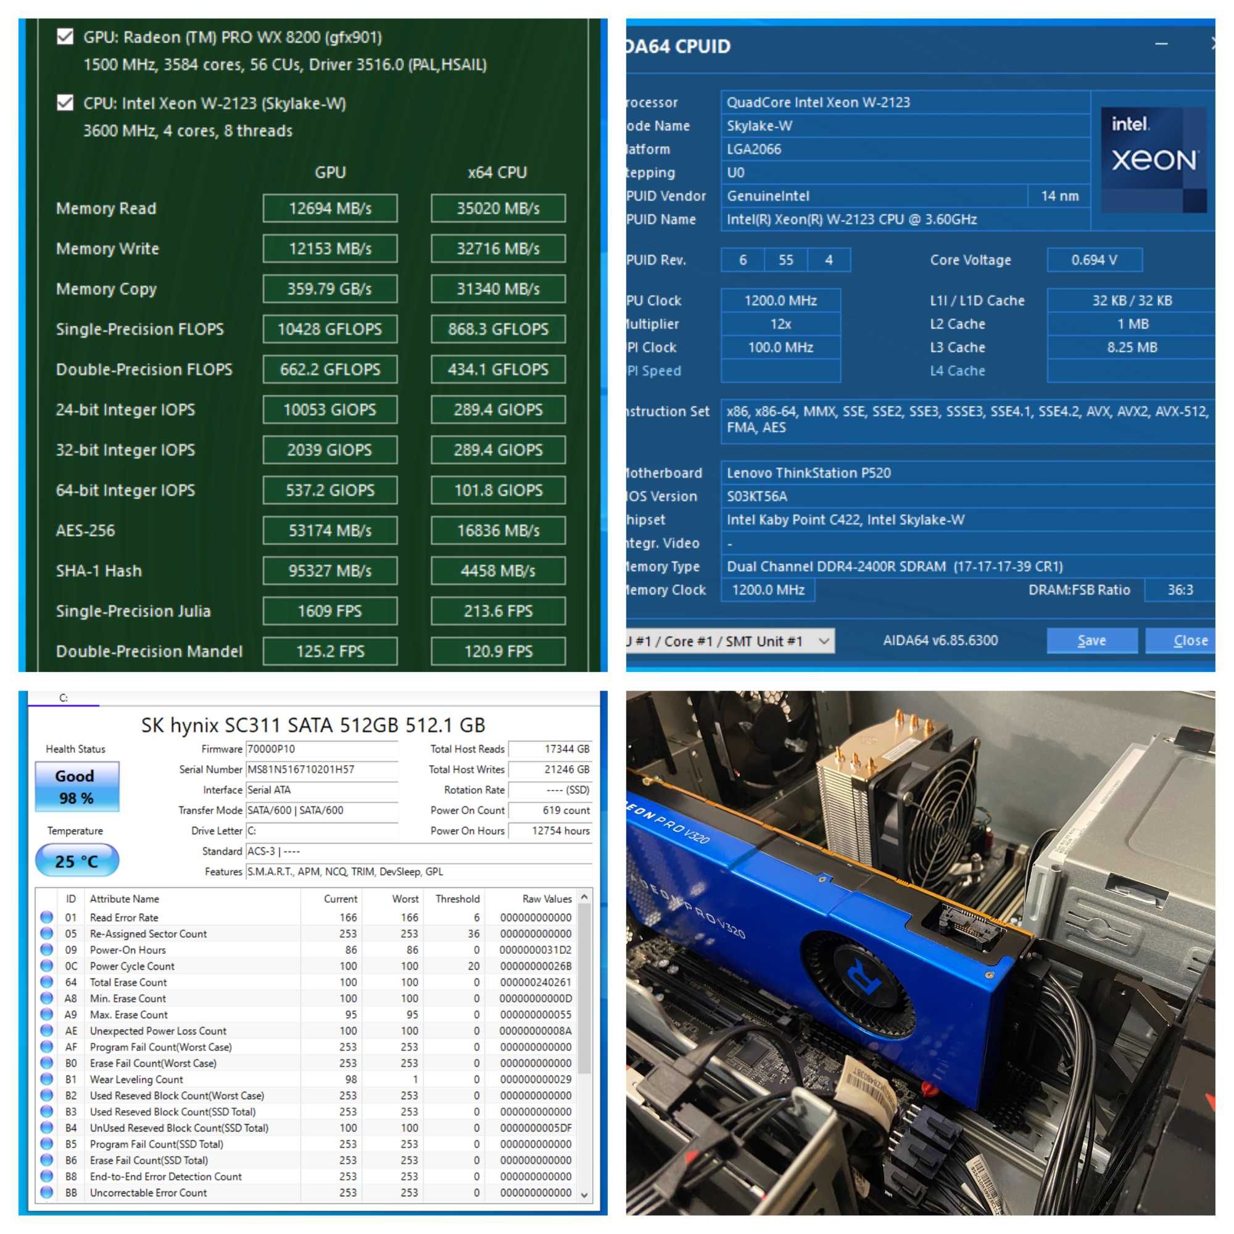Click the CPU Clock 1200.0 MHz value
The width and height of the screenshot is (1234, 1234).
coord(781,300)
